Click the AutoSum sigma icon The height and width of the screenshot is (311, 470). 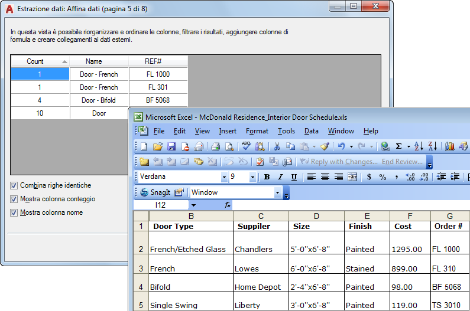click(x=398, y=146)
